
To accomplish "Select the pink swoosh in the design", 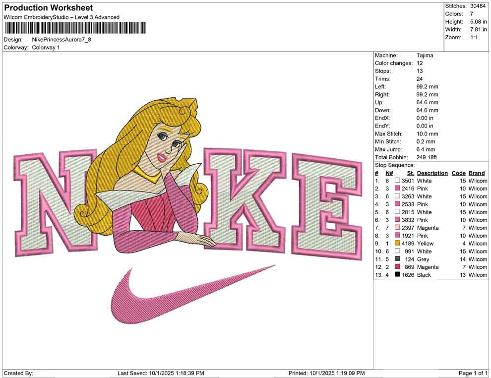I will [192, 294].
